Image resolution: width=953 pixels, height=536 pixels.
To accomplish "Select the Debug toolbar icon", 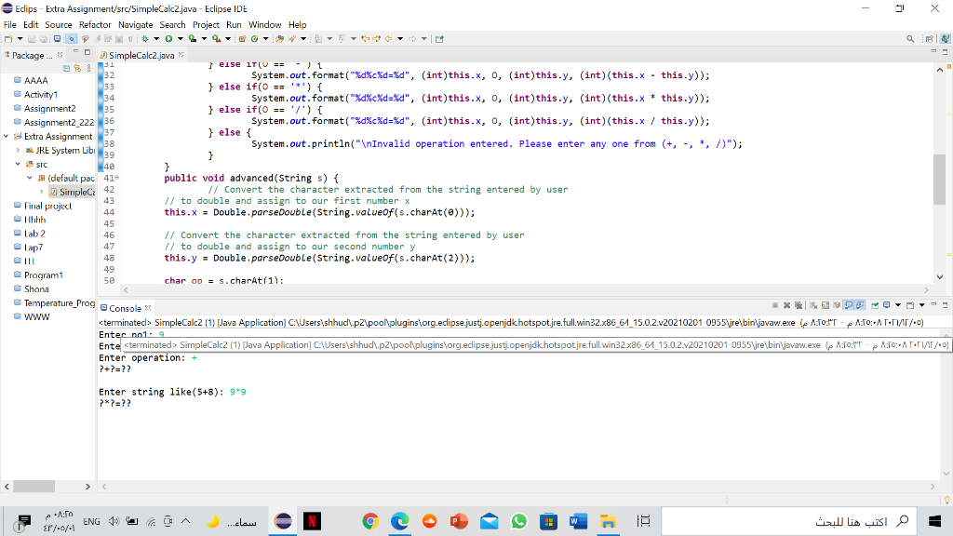I will (x=145, y=39).
